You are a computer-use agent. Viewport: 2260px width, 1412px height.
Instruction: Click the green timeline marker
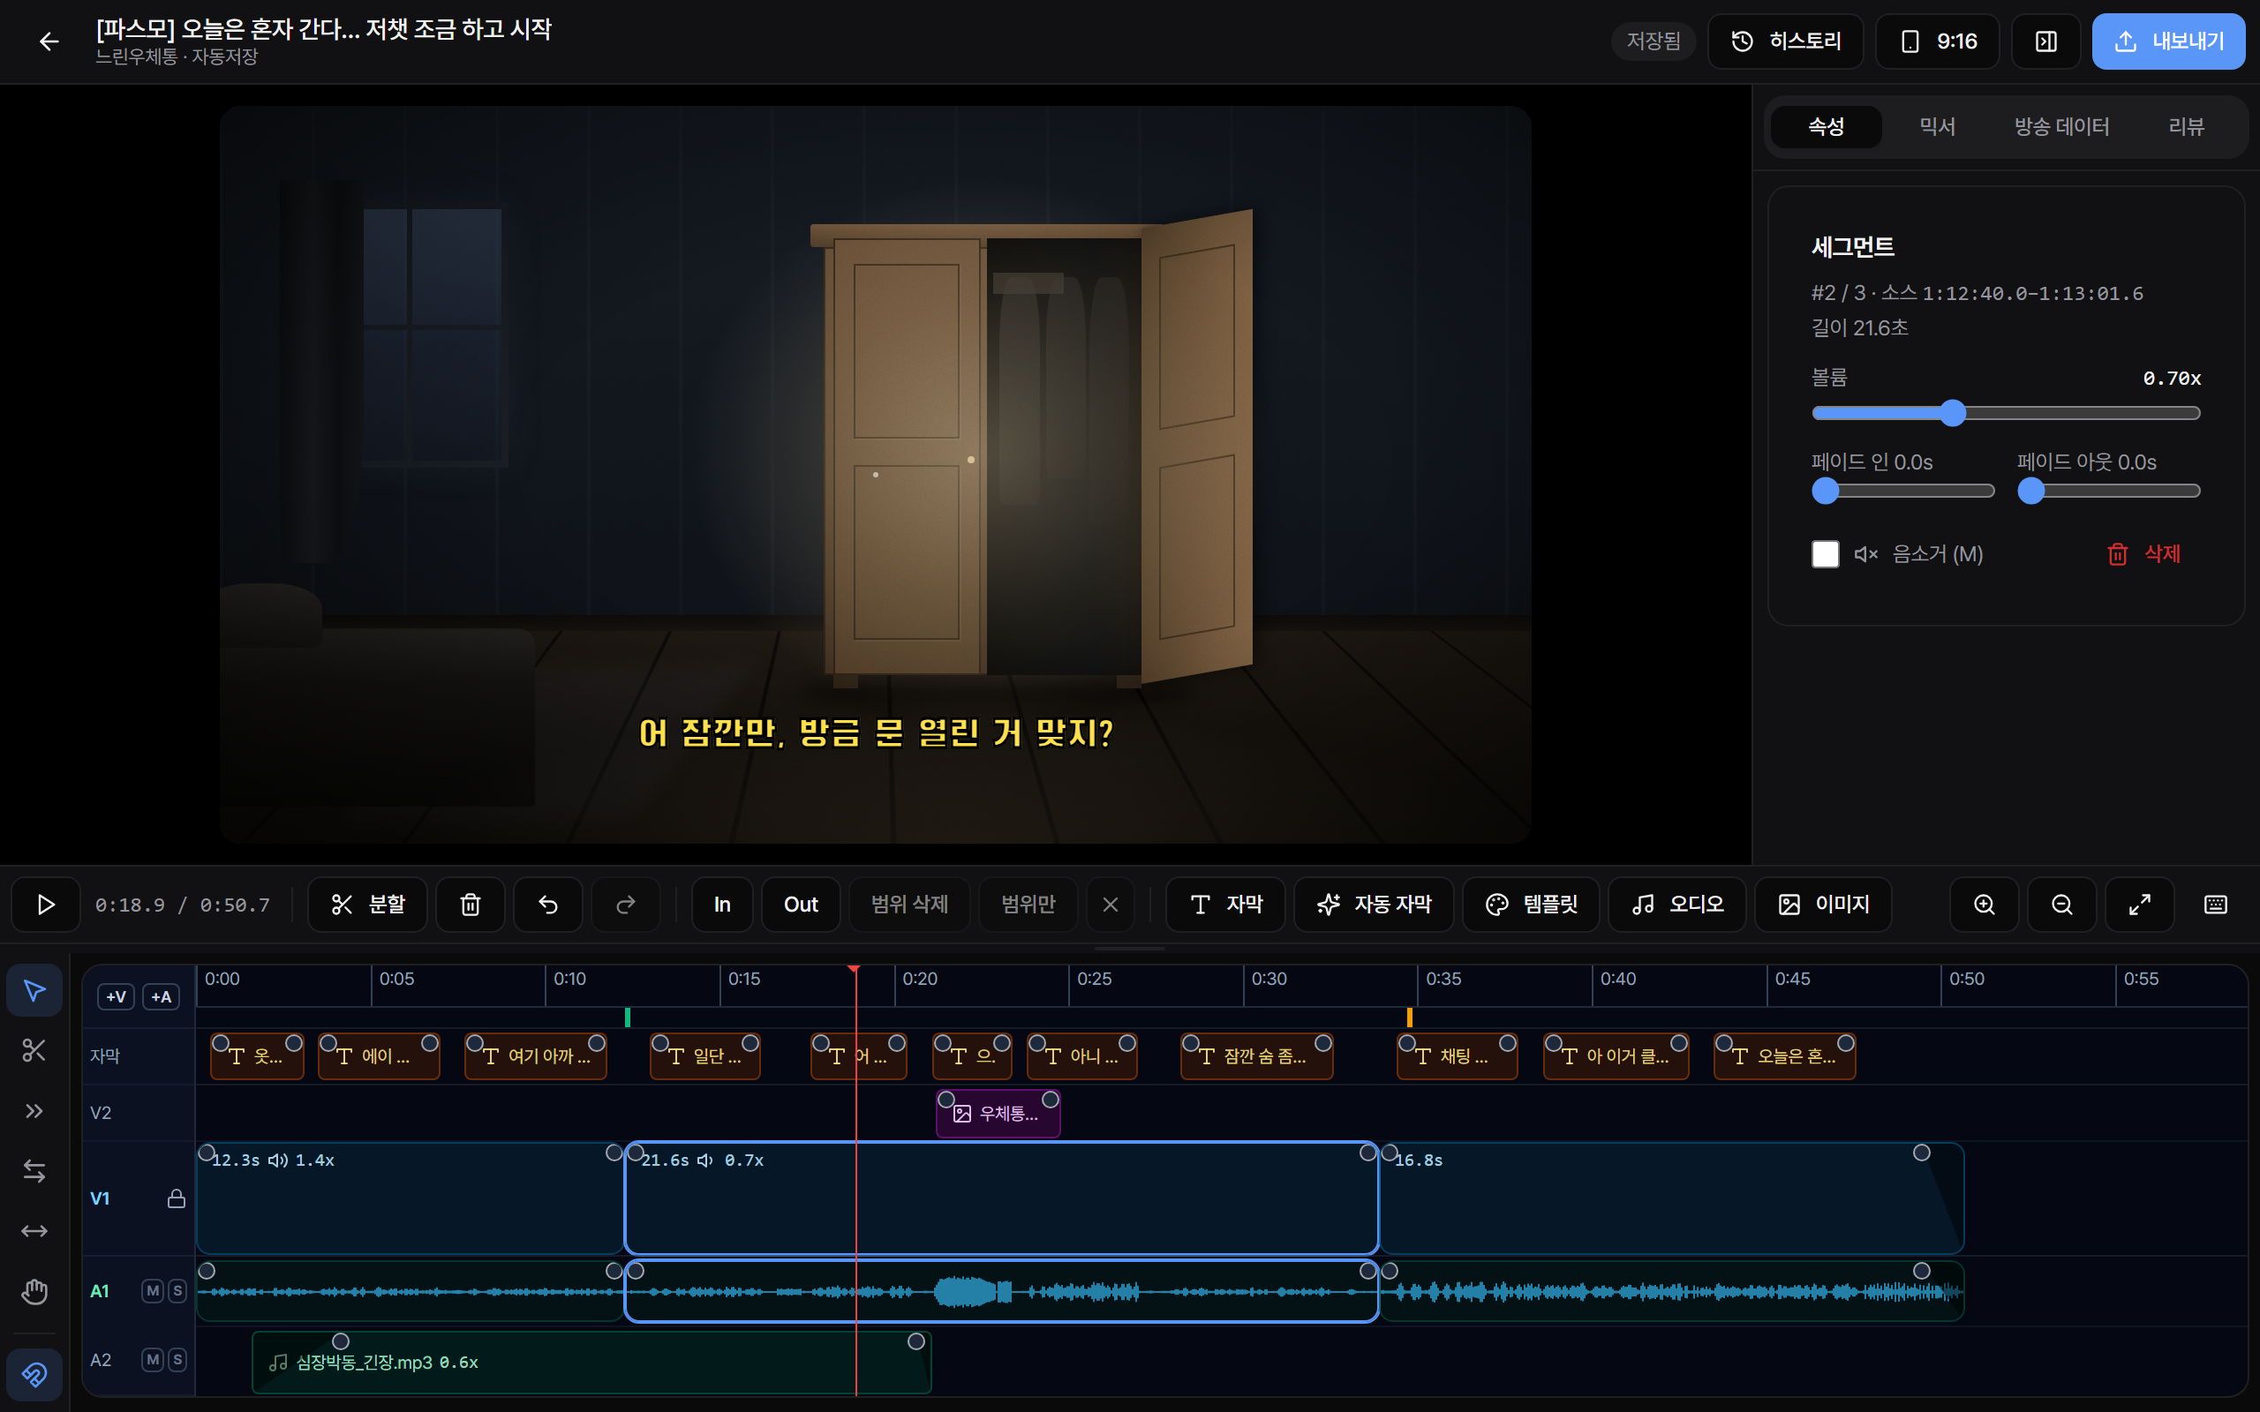pyautogui.click(x=627, y=1017)
